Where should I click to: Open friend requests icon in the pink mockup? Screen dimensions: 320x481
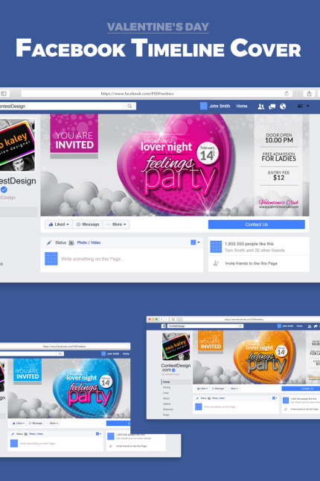(260, 107)
